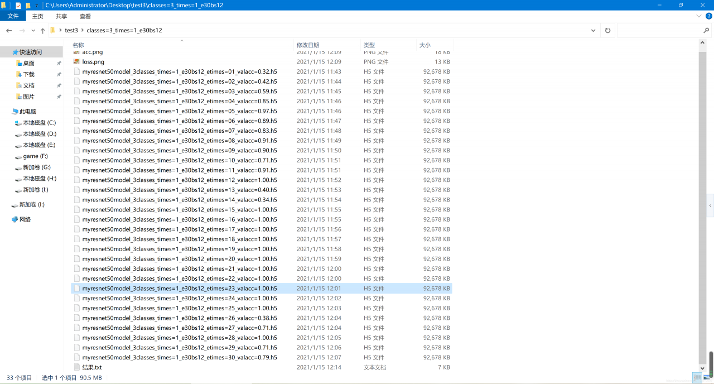Select the loss.png image file
This screenshot has height=384, width=714.
(93, 62)
